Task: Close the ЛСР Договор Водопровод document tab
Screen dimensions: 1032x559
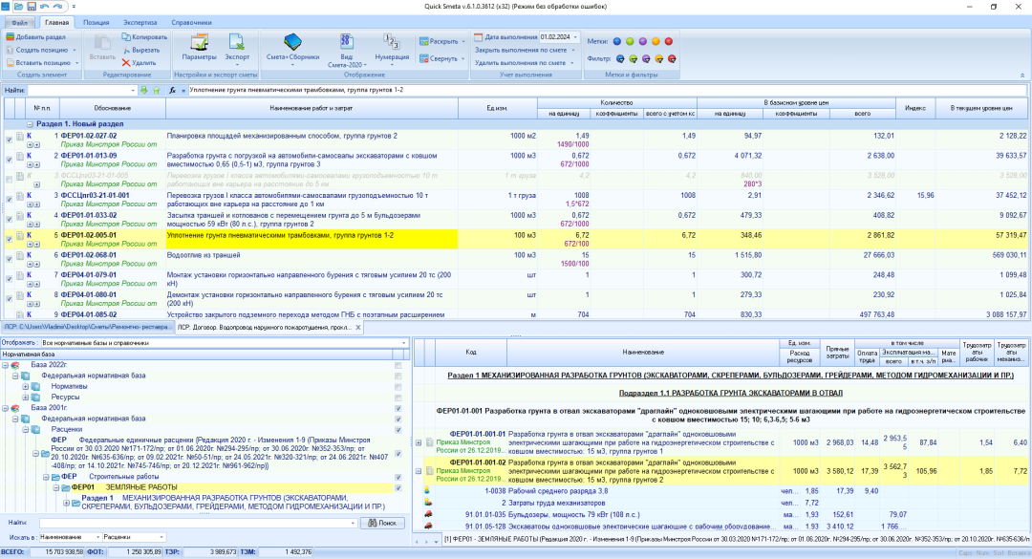Action: pos(358,327)
